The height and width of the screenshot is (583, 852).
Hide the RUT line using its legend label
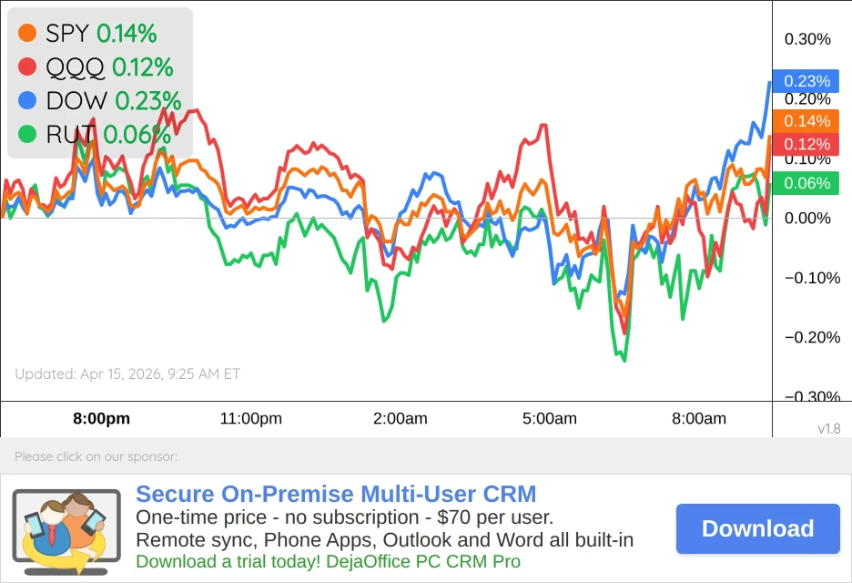[x=71, y=134]
